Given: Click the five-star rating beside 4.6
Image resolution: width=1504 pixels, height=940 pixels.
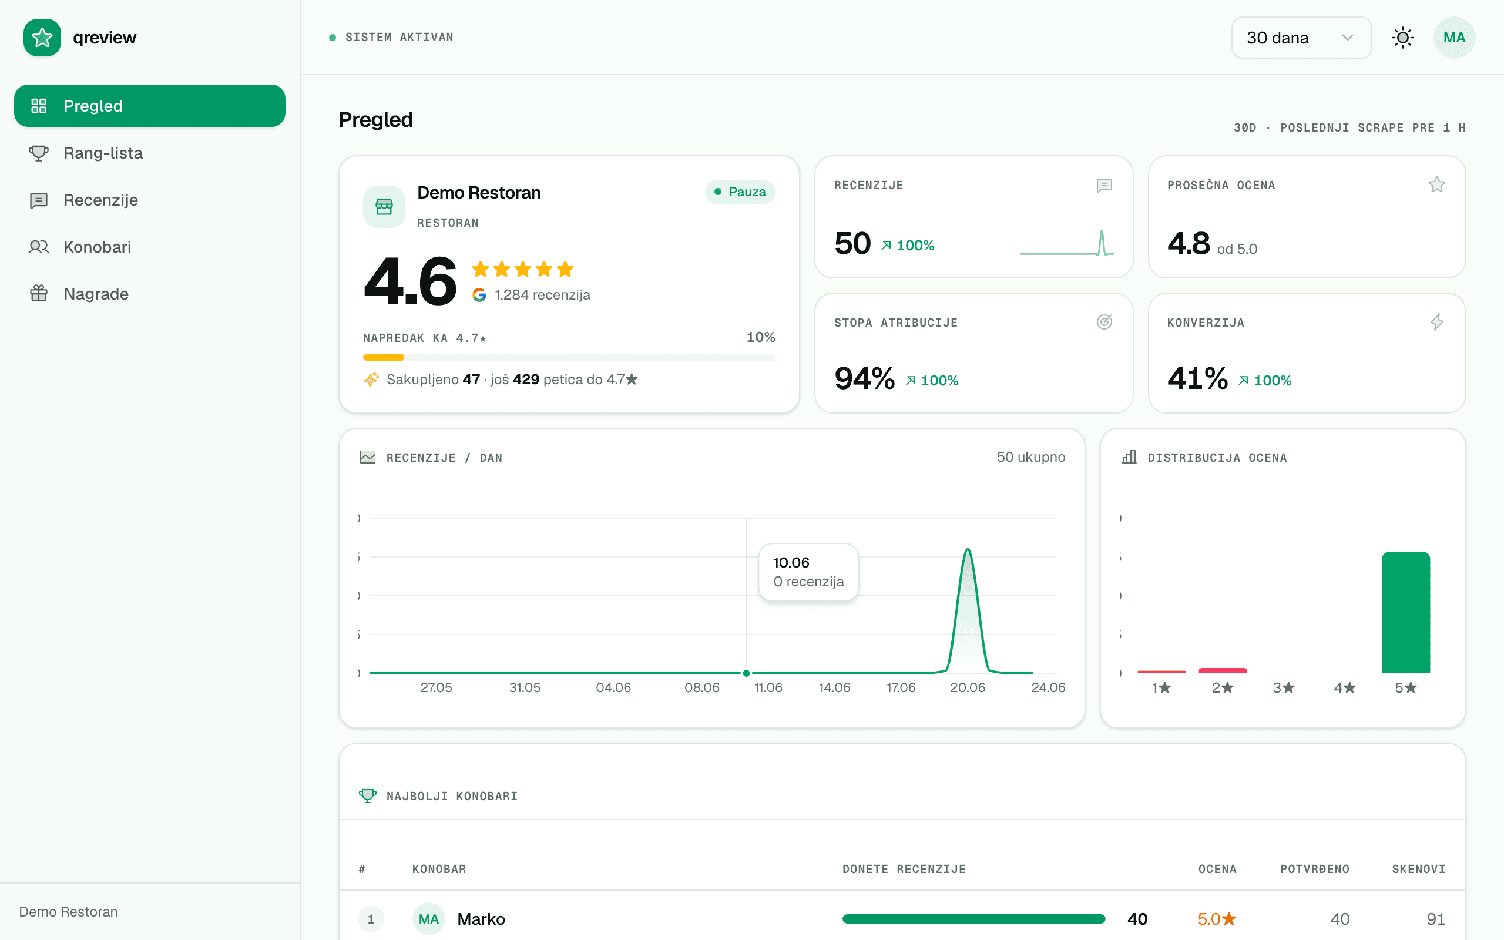Looking at the screenshot, I should (x=523, y=269).
